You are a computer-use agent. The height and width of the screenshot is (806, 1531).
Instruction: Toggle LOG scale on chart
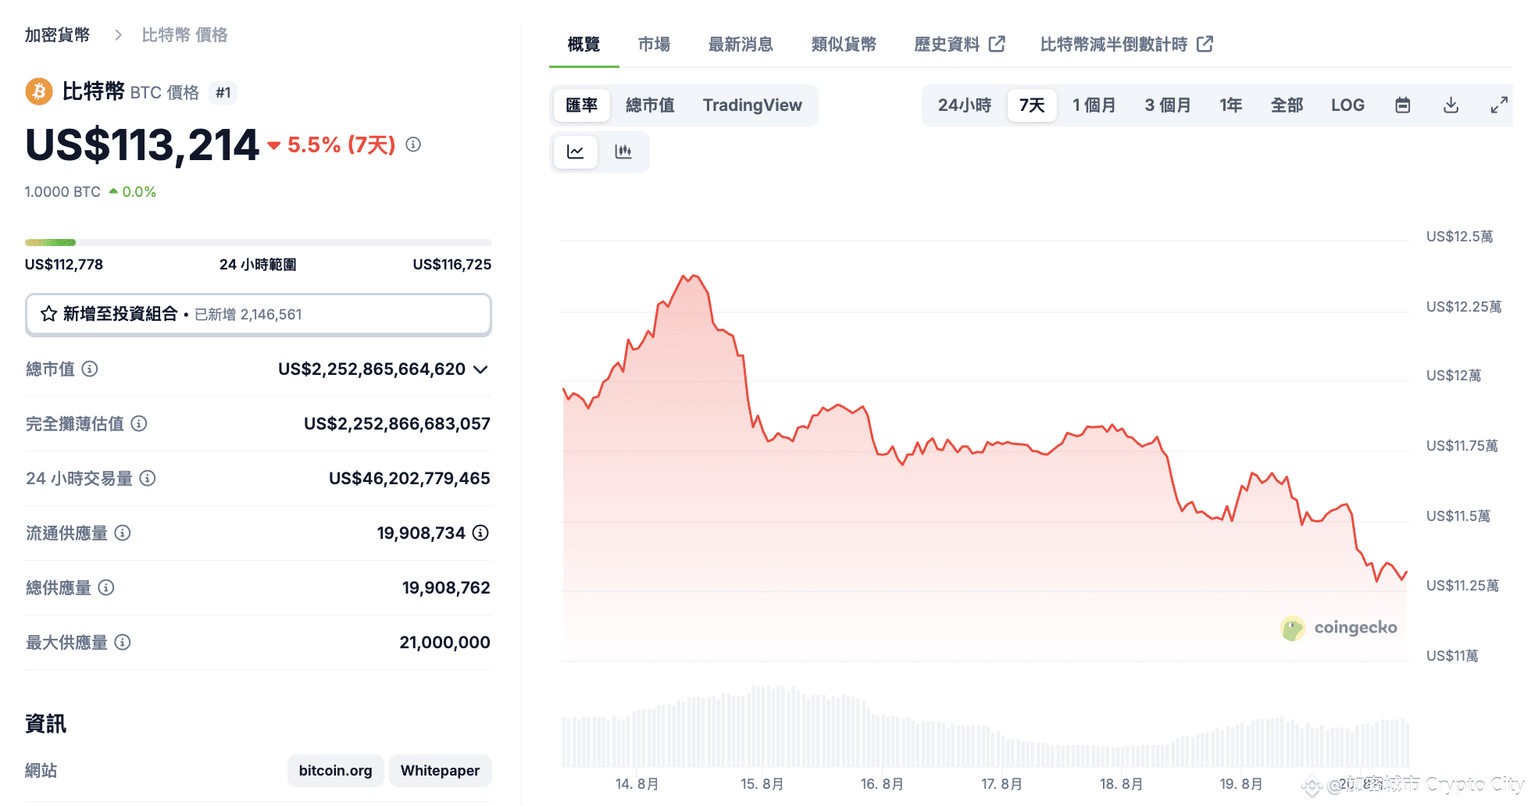click(x=1348, y=105)
